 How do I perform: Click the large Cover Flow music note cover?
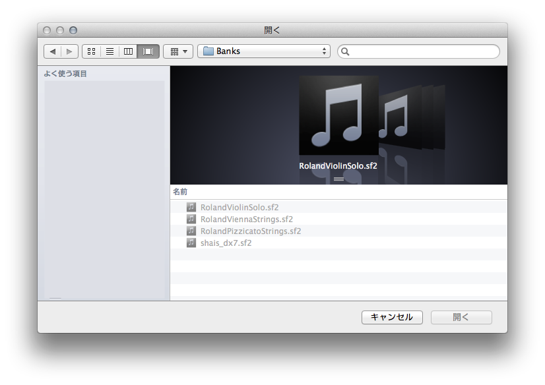click(x=339, y=115)
